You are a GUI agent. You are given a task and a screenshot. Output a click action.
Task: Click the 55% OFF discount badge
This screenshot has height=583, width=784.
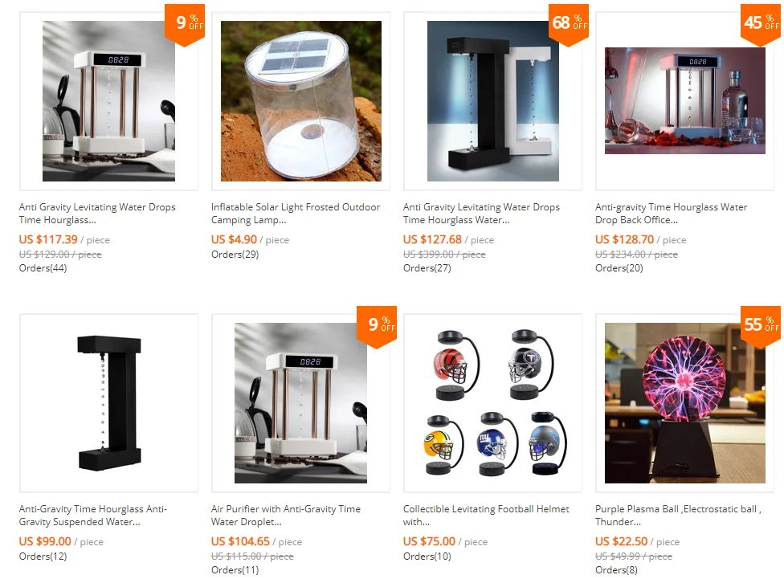[761, 326]
